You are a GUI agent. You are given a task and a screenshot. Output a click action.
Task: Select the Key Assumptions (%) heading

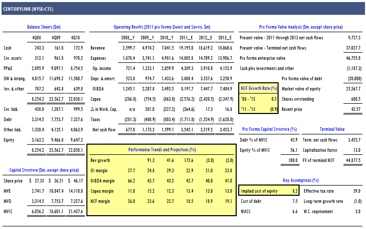pyautogui.click(x=301, y=180)
